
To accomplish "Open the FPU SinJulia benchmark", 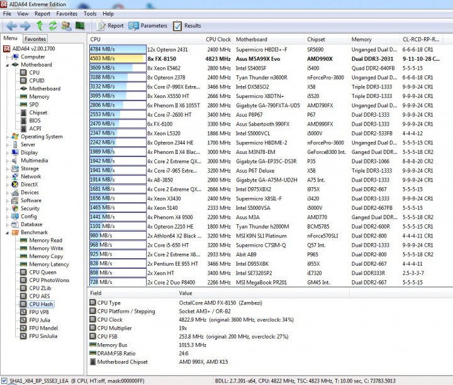I will click(39, 336).
